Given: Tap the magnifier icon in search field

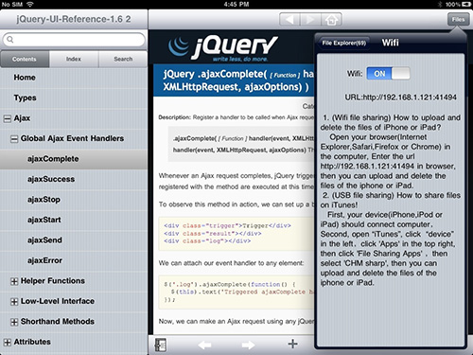Looking at the screenshot, I should (10, 40).
